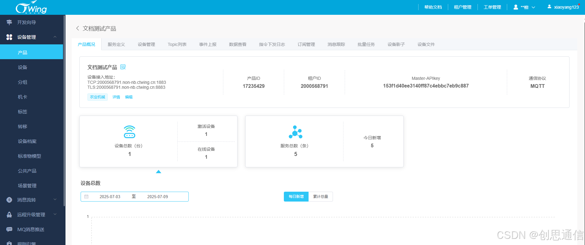This screenshot has height=245, width=585.
Task: Click the document icon next to product name
Action: [123, 67]
